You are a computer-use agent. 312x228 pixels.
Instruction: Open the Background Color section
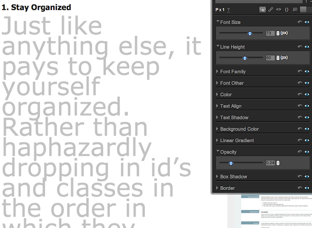pos(239,129)
